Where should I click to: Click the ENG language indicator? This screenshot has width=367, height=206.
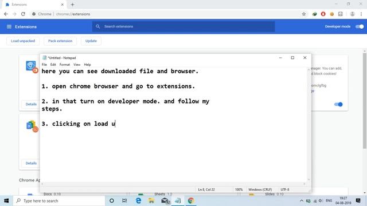tap(329, 201)
